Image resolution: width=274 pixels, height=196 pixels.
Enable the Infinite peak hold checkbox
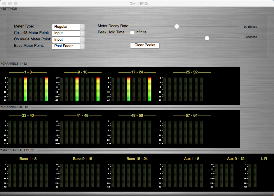(x=132, y=32)
